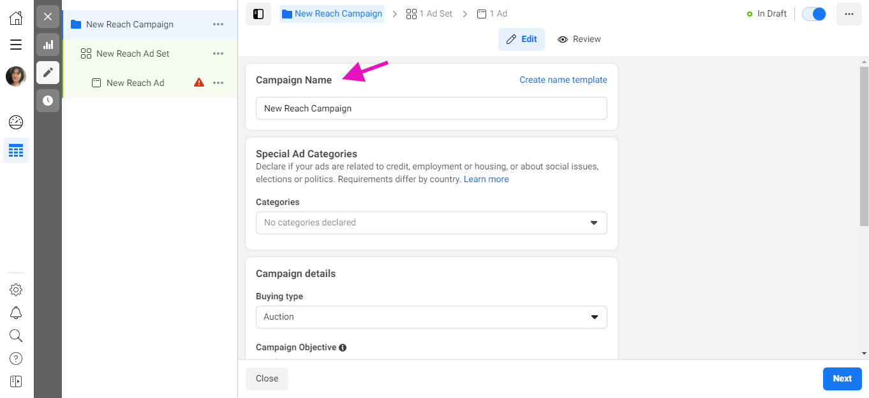Expand the Categories dropdown
This screenshot has height=398, width=869.
click(431, 223)
